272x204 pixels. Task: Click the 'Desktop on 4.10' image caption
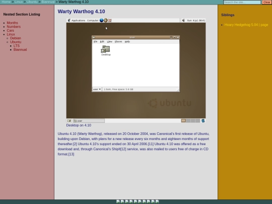click(x=79, y=125)
